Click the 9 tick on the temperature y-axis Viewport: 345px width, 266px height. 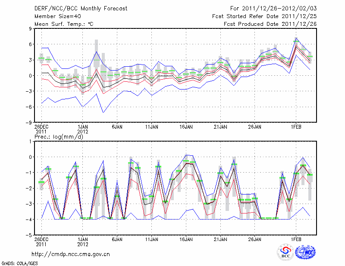30,29
